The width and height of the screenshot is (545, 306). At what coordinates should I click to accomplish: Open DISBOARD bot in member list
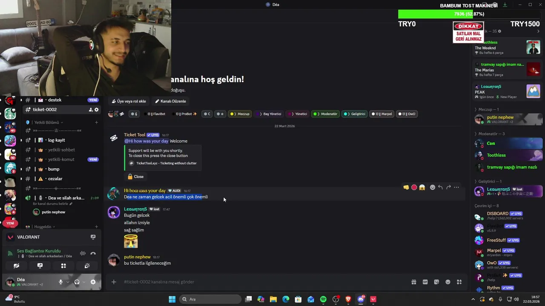point(508,216)
